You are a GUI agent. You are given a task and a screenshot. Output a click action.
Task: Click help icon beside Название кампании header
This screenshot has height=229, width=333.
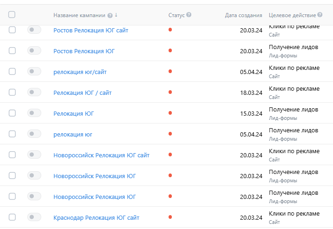(110, 15)
